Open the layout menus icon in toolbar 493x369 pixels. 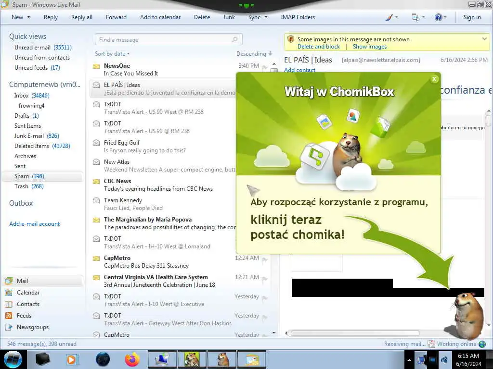tap(415, 17)
